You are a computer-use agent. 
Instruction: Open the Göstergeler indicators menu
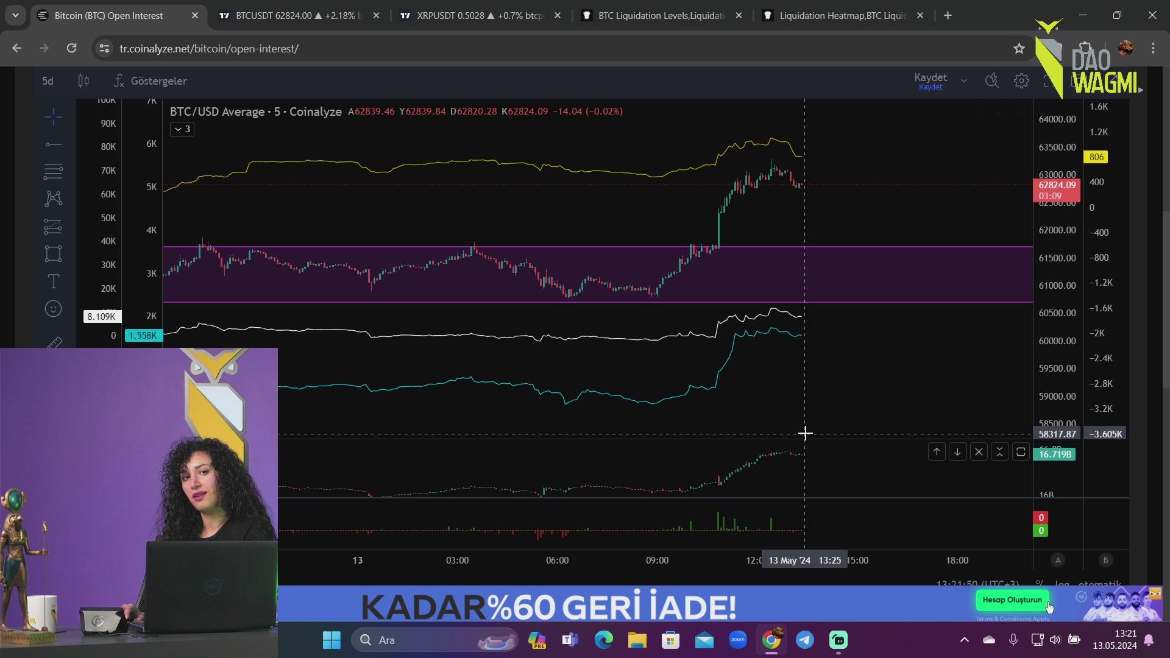(151, 81)
